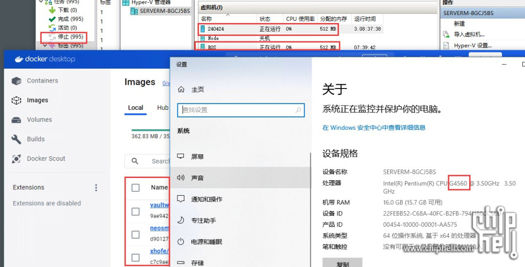Collapse the 任务 (995) tree node
525x267 pixels.
pos(41,2)
